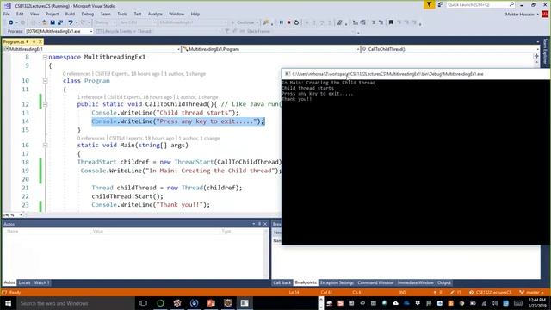Click the Windows Start button
This screenshot has width=551, height=310.
[x=8, y=303]
